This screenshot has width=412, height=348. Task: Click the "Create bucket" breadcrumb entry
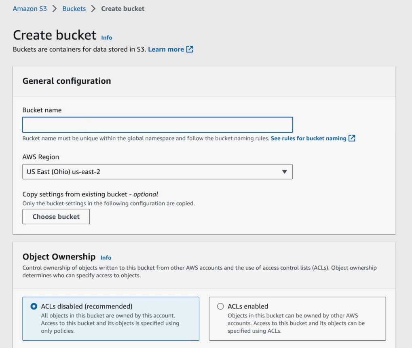point(123,8)
